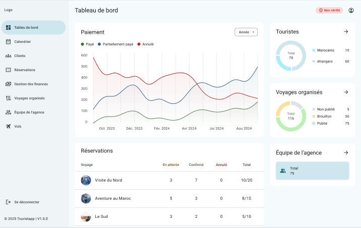Screen dimensions: 361x228
Task: Click the dashboard grid icon in sidebar
Action: (x=9, y=28)
